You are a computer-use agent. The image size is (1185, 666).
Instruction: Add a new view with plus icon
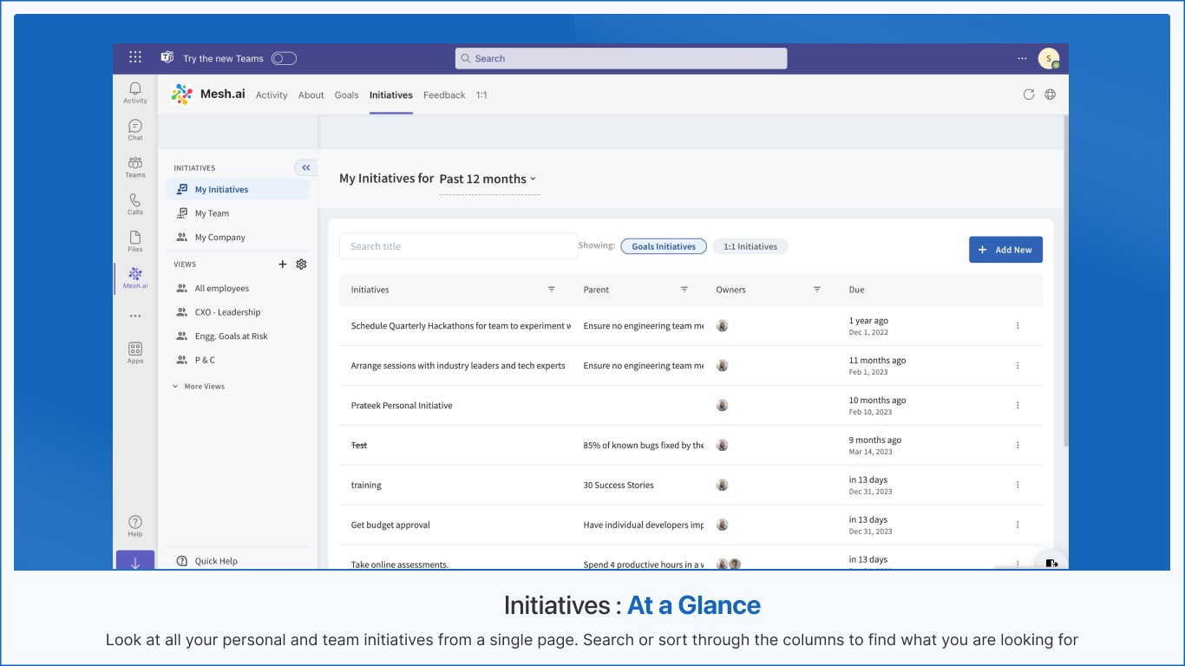(283, 264)
